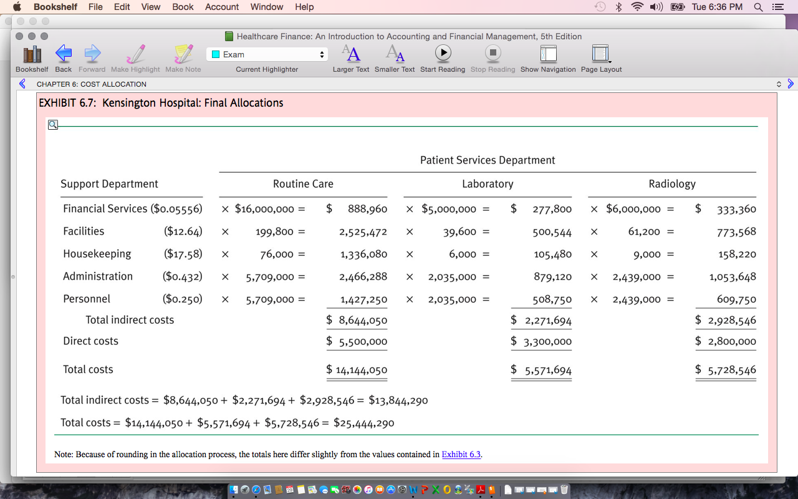Open the Book menu

pos(183,7)
